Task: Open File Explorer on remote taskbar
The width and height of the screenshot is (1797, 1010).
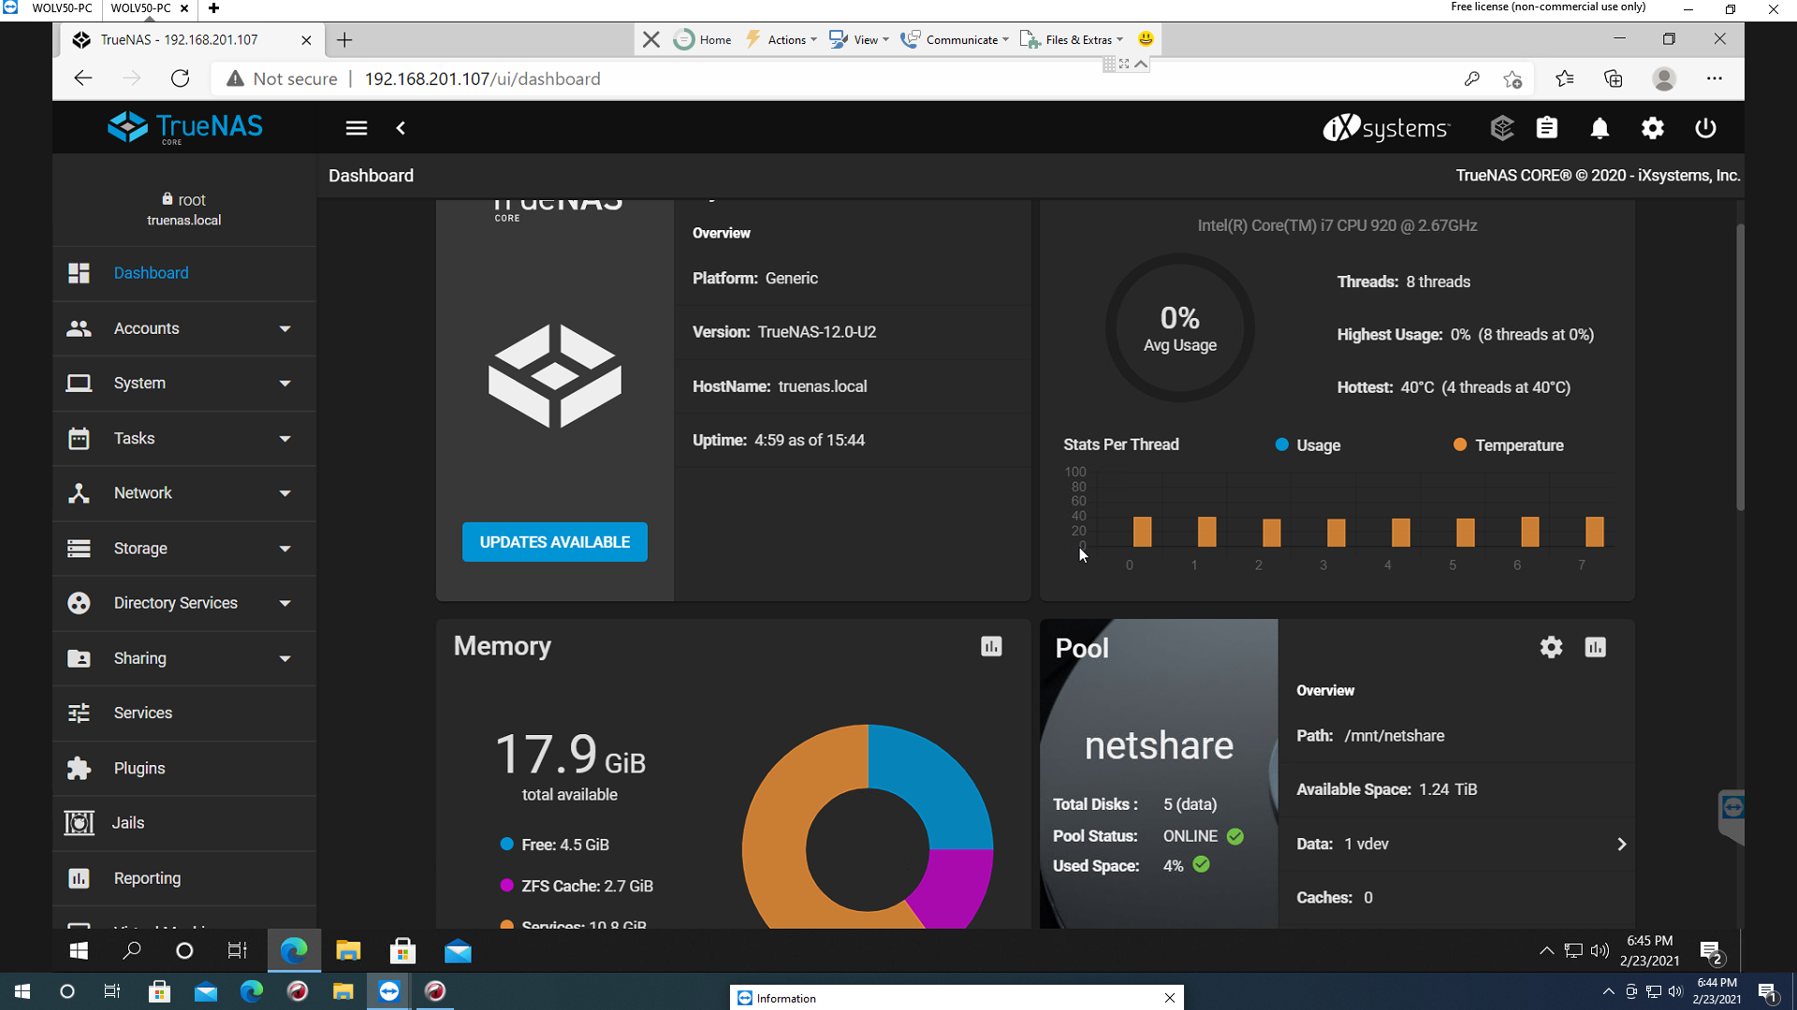Action: click(x=348, y=951)
